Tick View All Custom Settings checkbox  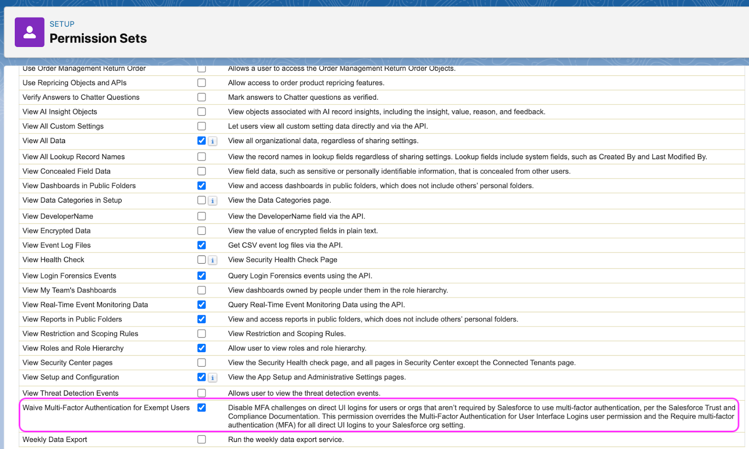202,126
